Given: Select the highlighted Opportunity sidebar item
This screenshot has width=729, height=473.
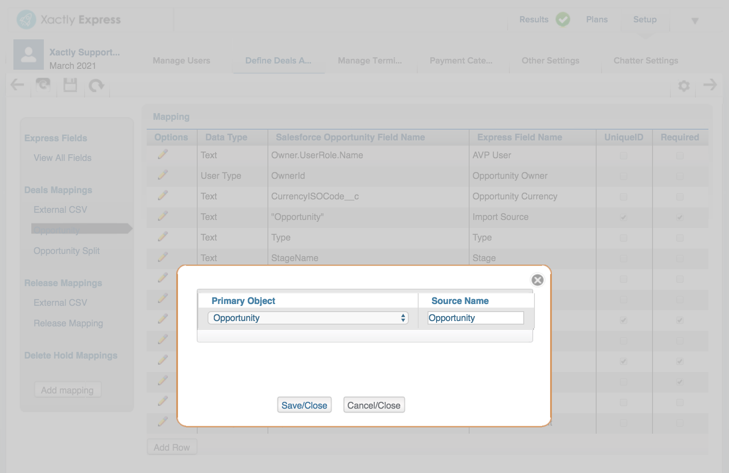Looking at the screenshot, I should pos(82,229).
